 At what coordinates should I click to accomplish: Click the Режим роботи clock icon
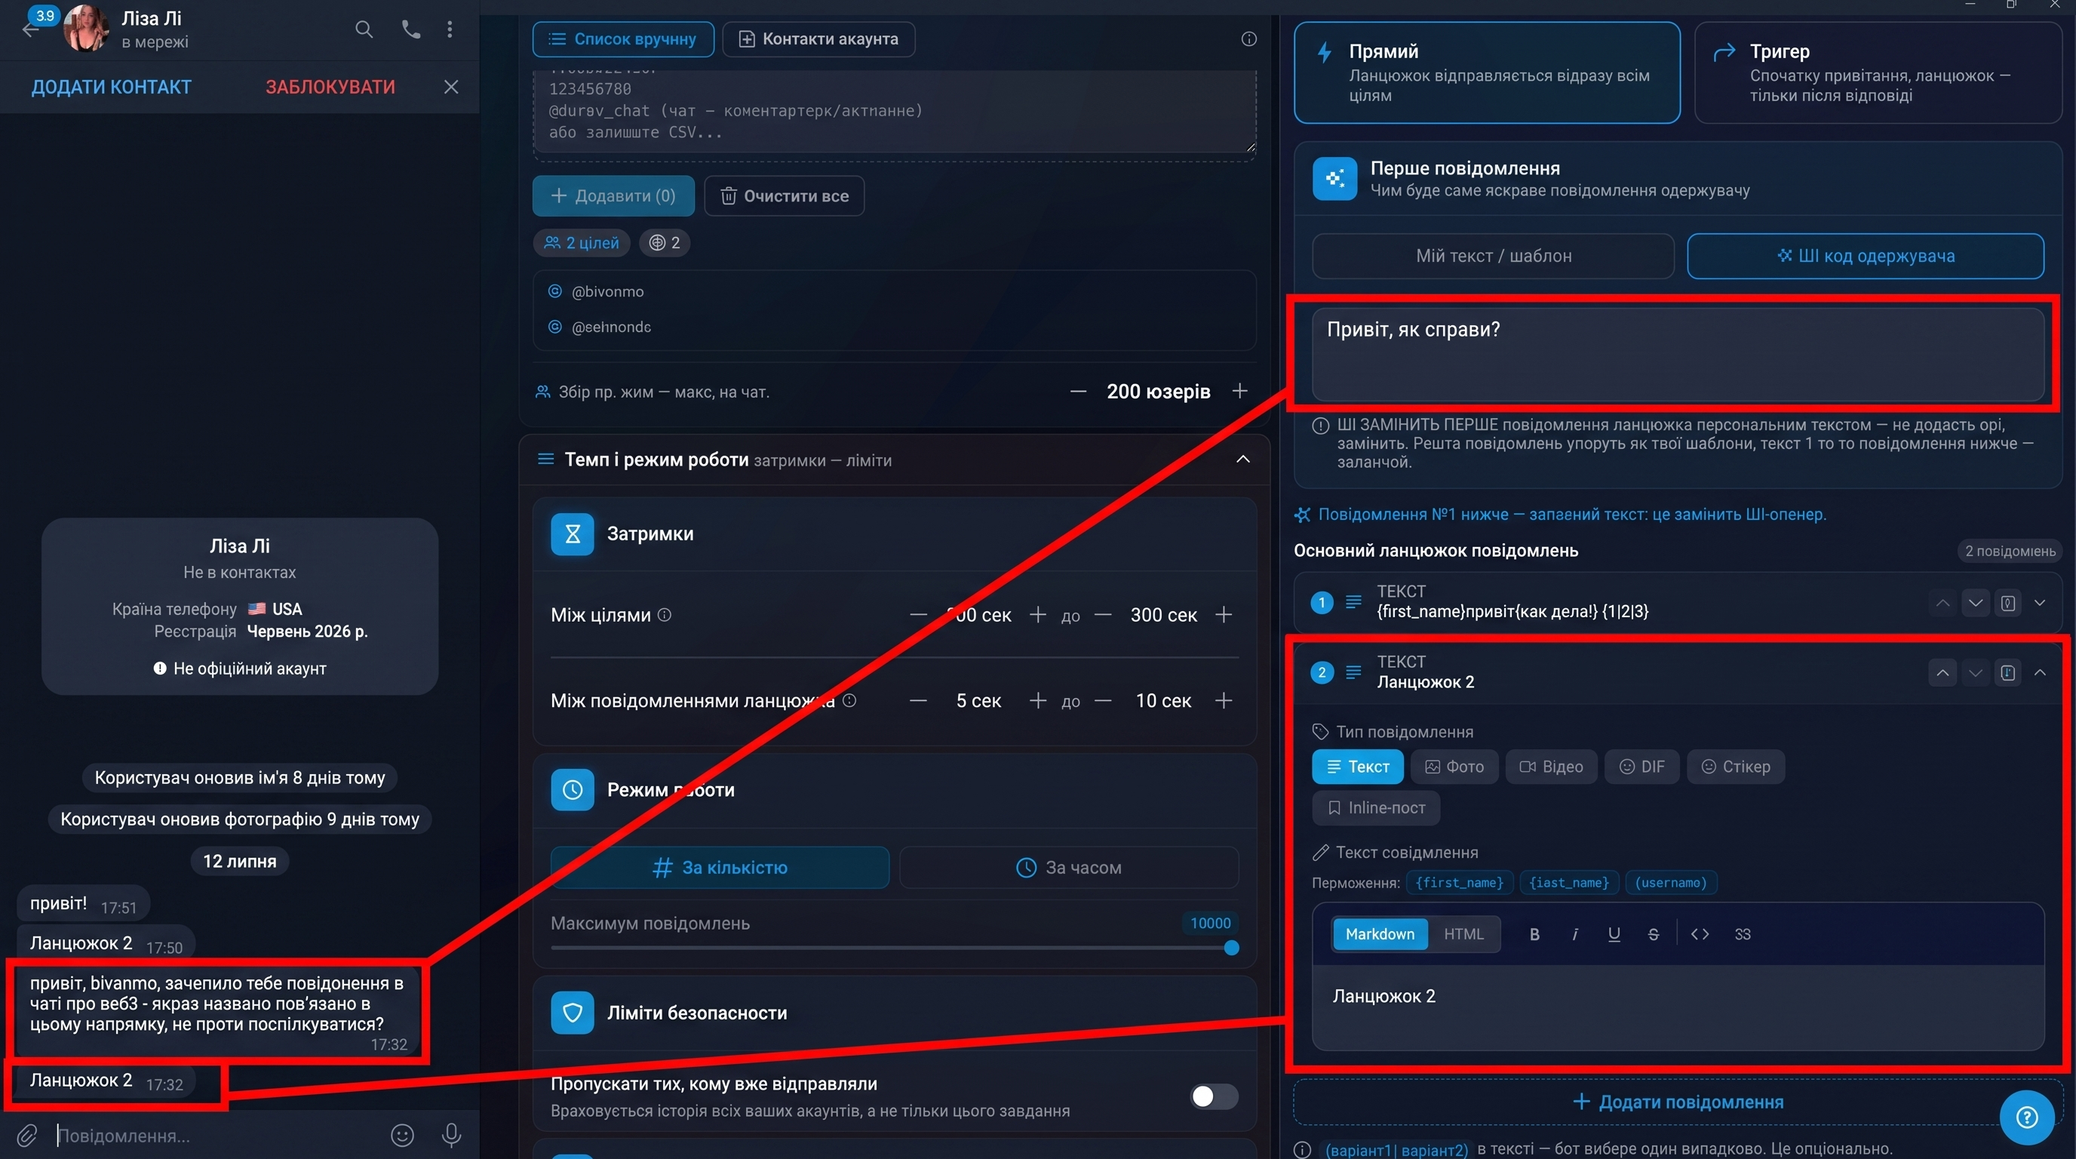573,790
